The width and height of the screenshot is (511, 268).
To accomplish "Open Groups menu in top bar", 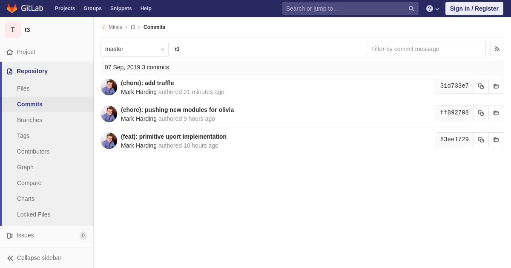I will (92, 9).
